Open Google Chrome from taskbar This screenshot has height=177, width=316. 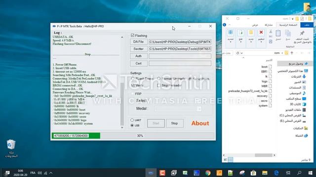point(208,173)
